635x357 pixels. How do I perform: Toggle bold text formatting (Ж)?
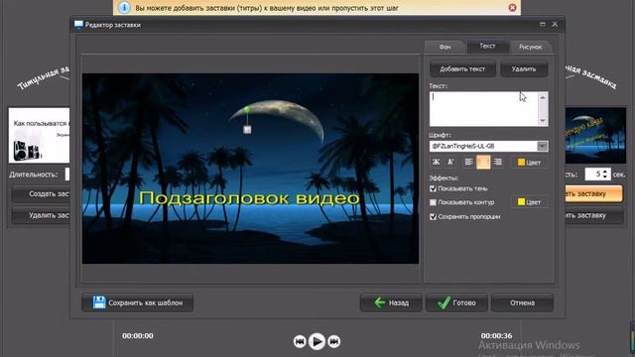pyautogui.click(x=436, y=163)
